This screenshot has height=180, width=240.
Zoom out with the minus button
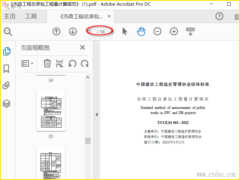coord(157,31)
